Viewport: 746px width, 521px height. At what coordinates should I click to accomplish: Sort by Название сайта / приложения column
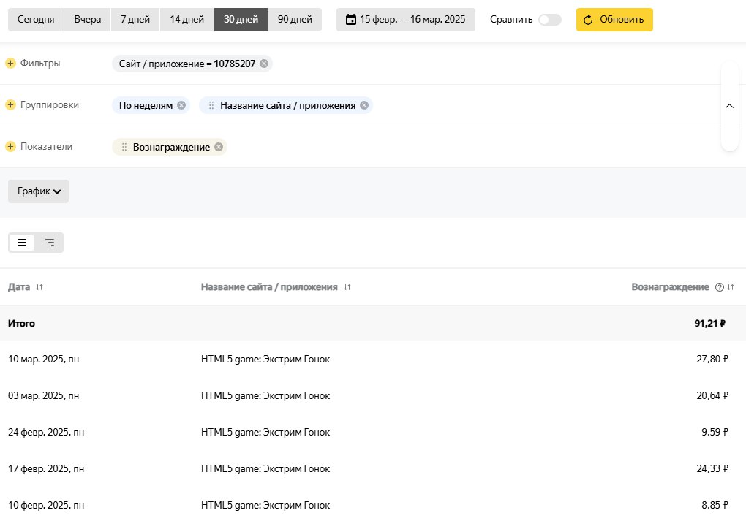(x=347, y=287)
